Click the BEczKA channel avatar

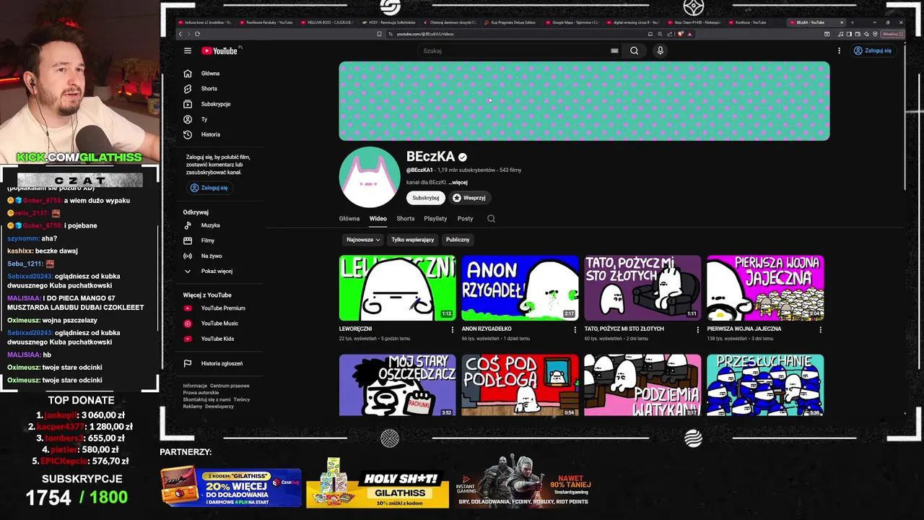370,177
